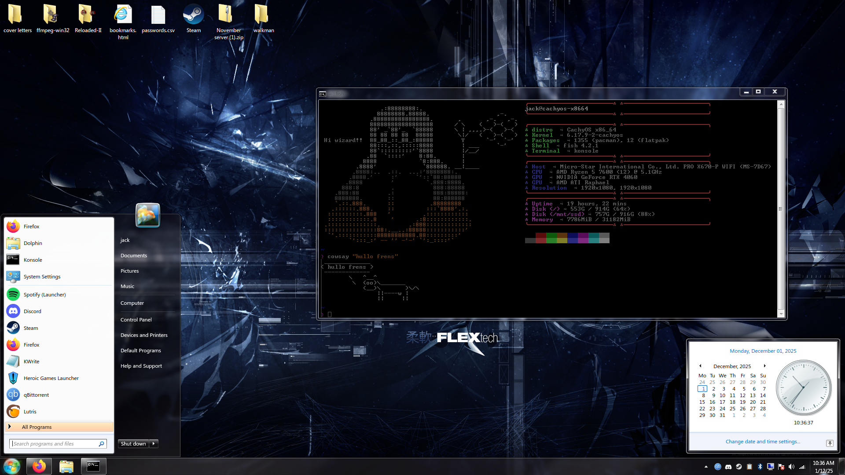Viewport: 845px width, 475px height.
Task: Open the Bluetooth tray icon
Action: pos(760,467)
